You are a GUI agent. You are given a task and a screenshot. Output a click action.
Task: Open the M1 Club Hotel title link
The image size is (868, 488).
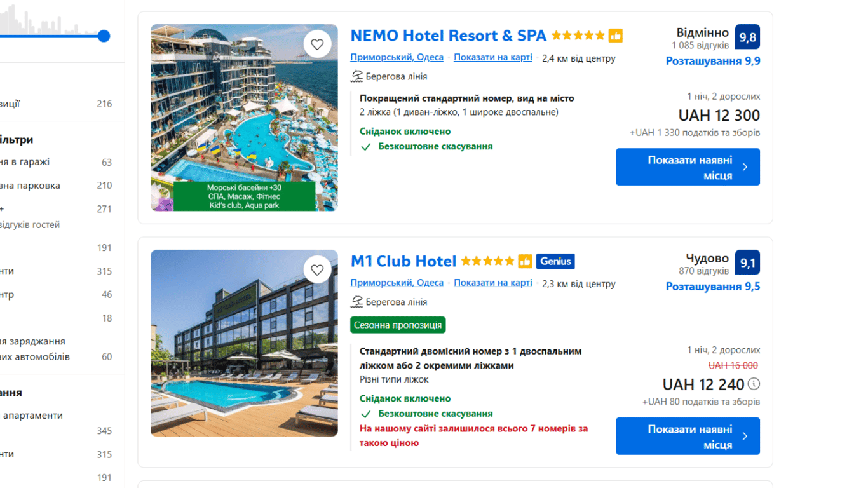(403, 261)
